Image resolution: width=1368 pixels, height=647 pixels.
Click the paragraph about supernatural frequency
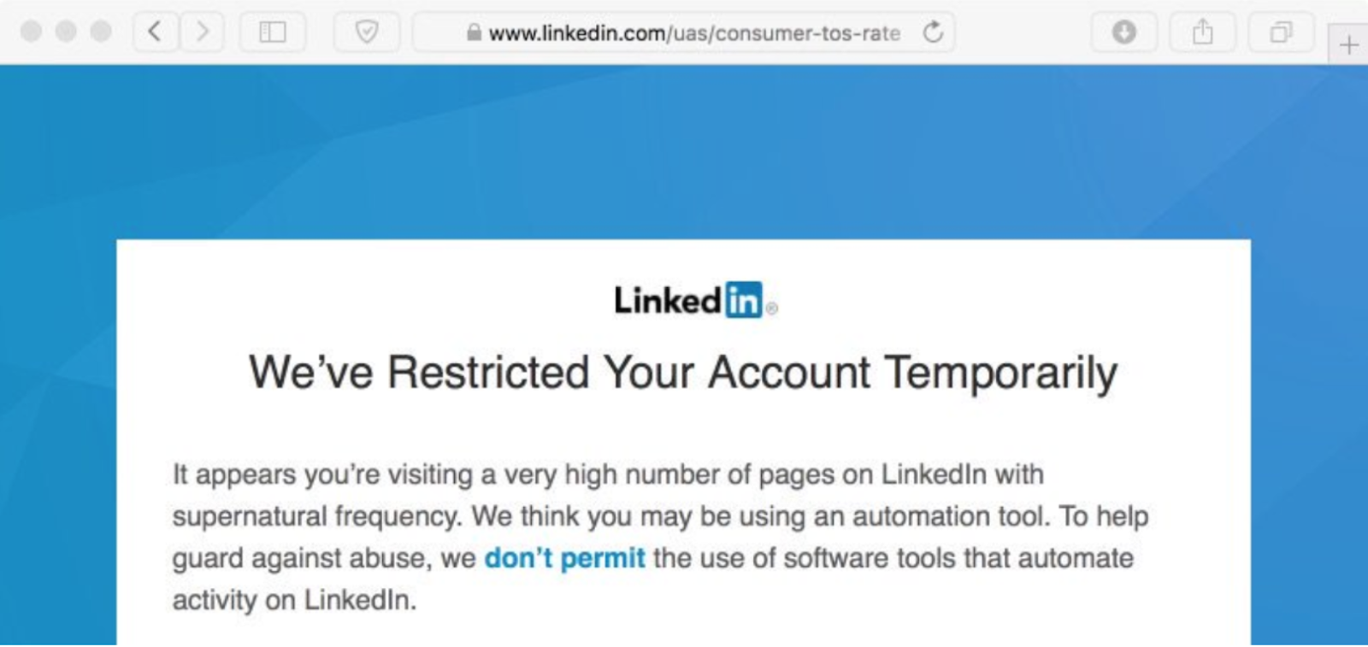coord(658,517)
